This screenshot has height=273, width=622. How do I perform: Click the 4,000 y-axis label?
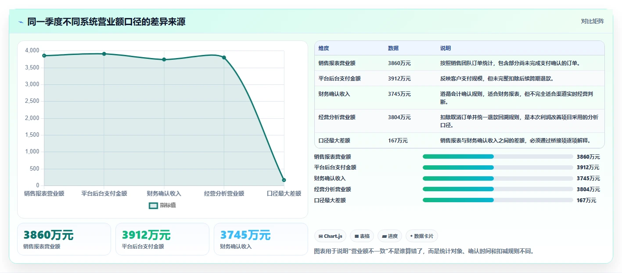pos(32,51)
